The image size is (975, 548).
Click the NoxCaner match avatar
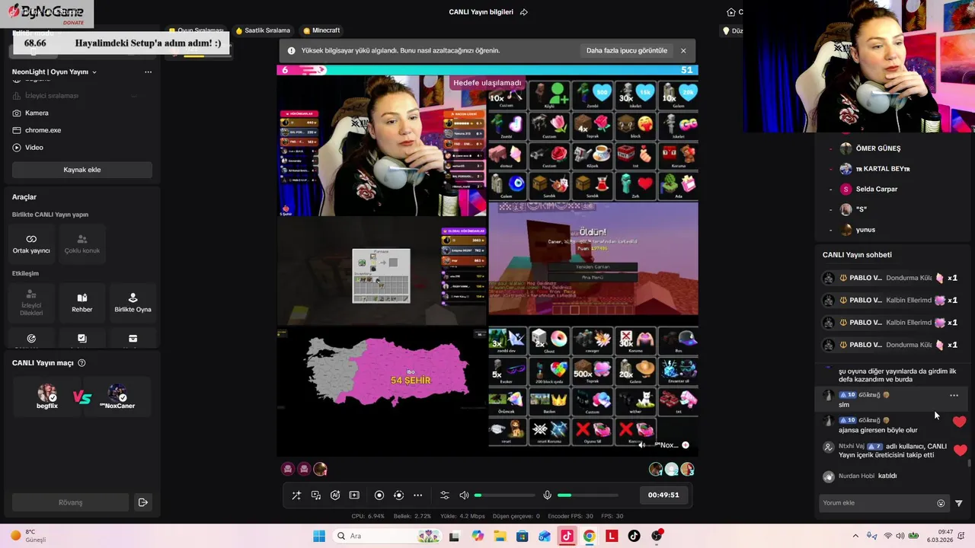[117, 395]
